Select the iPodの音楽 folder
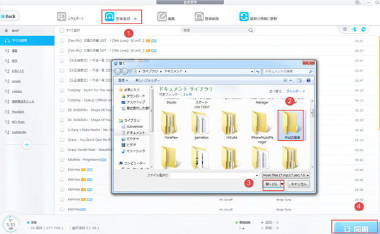 (292, 126)
